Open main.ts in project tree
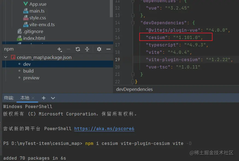The image size is (239, 161). click(x=37, y=11)
